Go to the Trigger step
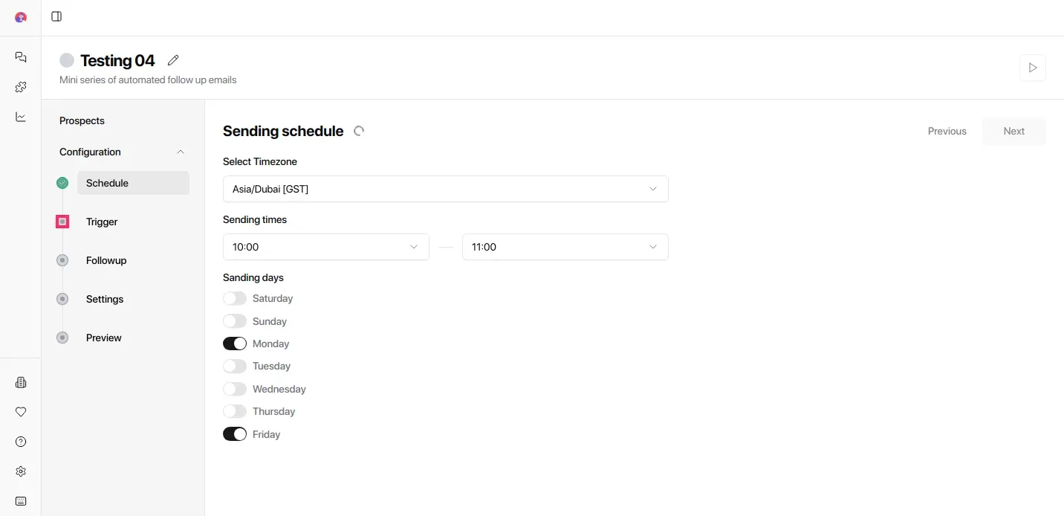1064x516 pixels. pyautogui.click(x=102, y=222)
